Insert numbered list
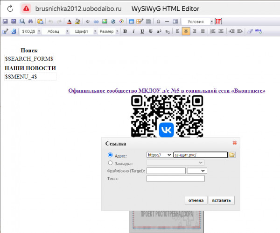This screenshot has width=280, height=233. 213,31
